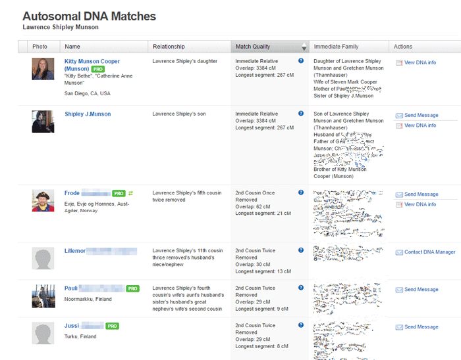Open Kitty Munson Cooper's profile link
The width and height of the screenshot is (461, 360).
click(92, 65)
